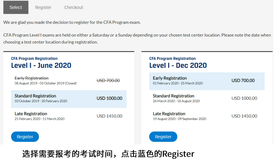Choose June 2020 Standard Registration label

pos(35,96)
